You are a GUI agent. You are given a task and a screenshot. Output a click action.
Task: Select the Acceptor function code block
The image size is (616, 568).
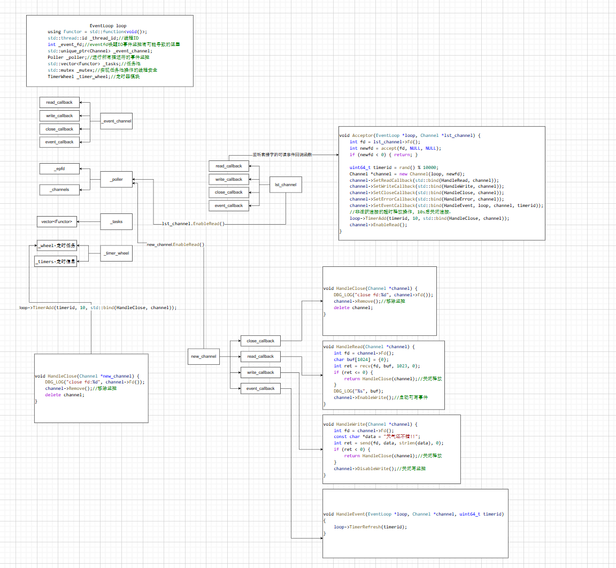pos(442,183)
